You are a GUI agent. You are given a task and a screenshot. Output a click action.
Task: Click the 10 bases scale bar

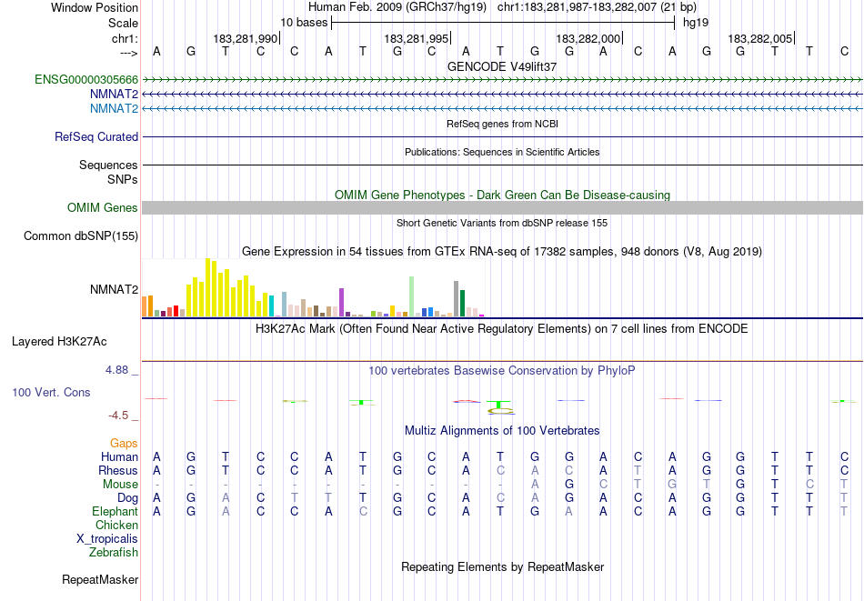pos(503,23)
